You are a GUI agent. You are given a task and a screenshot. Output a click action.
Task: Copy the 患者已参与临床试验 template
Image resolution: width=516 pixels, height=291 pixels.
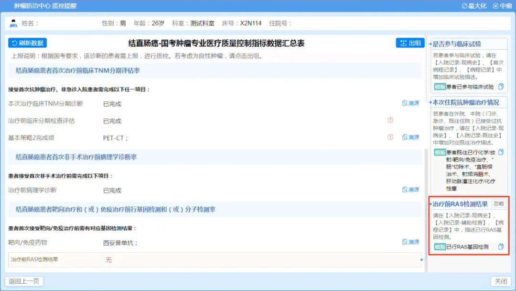click(x=501, y=86)
